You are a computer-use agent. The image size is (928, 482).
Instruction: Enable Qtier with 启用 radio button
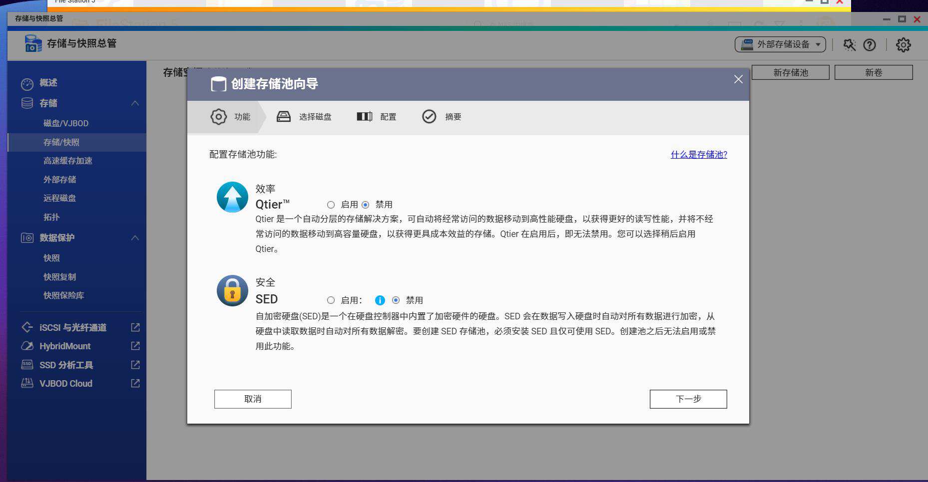331,205
